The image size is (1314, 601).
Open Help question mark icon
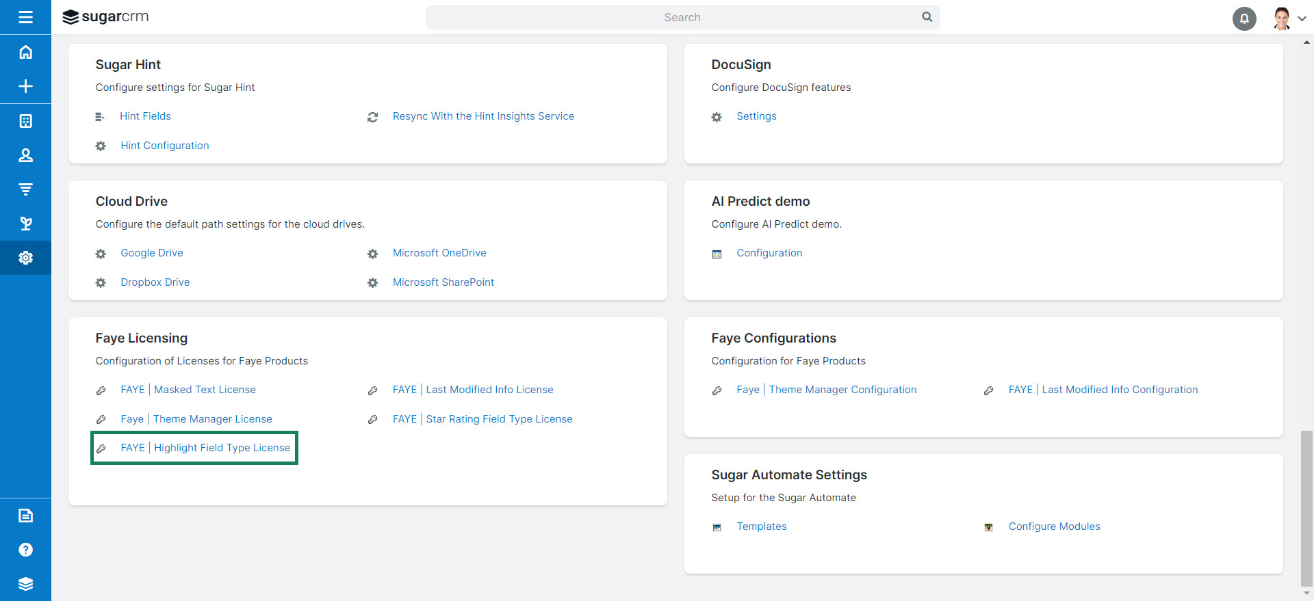click(x=25, y=550)
